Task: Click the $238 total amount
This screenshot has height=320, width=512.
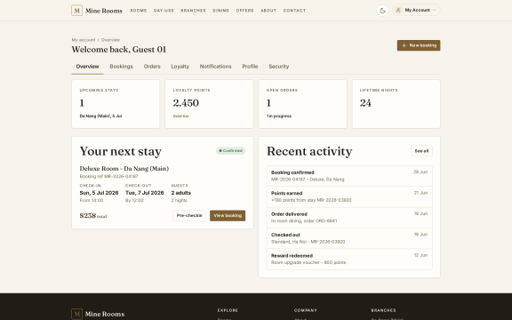Action: click(93, 215)
